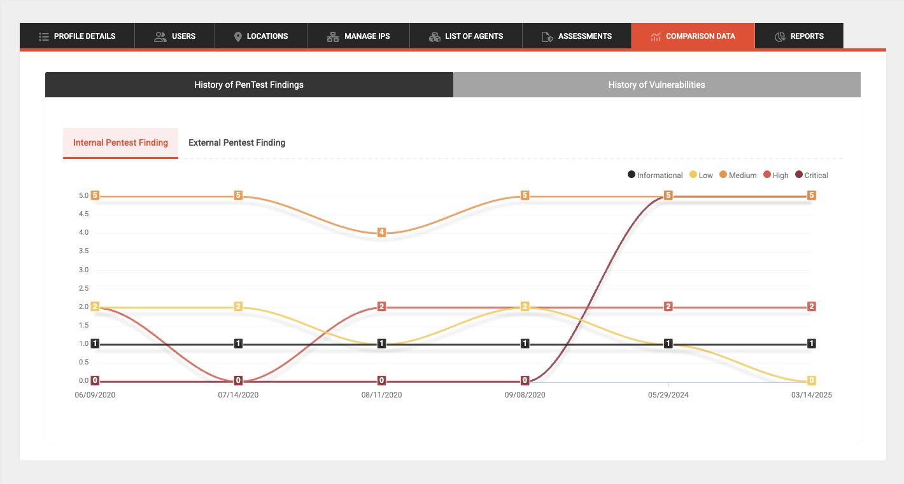904x484 pixels.
Task: Click Medium data point labeled 4
Action: [381, 232]
